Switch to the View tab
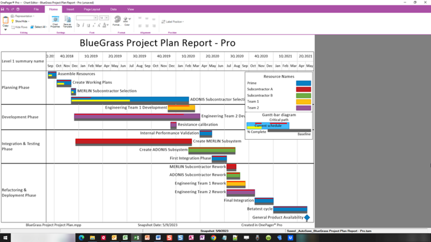This screenshot has width=431, height=242. pyautogui.click(x=130, y=9)
